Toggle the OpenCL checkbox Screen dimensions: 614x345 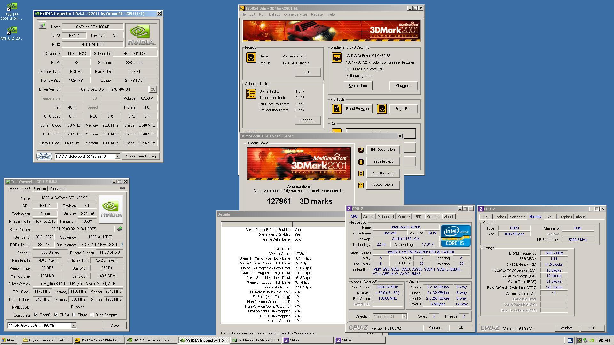tap(36, 315)
